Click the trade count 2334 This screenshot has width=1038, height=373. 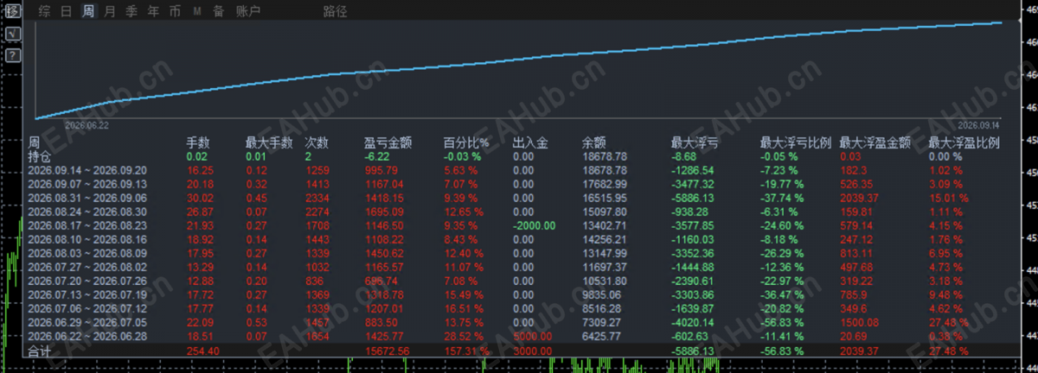(317, 197)
